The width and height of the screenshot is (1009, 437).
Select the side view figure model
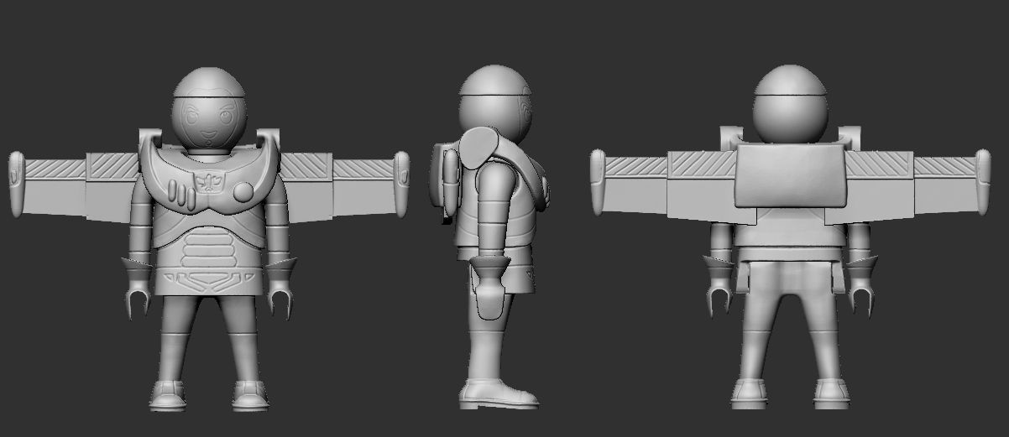click(x=491, y=237)
